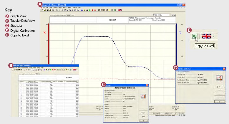Open the File menu in Graph window
The width and height of the screenshot is (229, 124).
(44, 7)
